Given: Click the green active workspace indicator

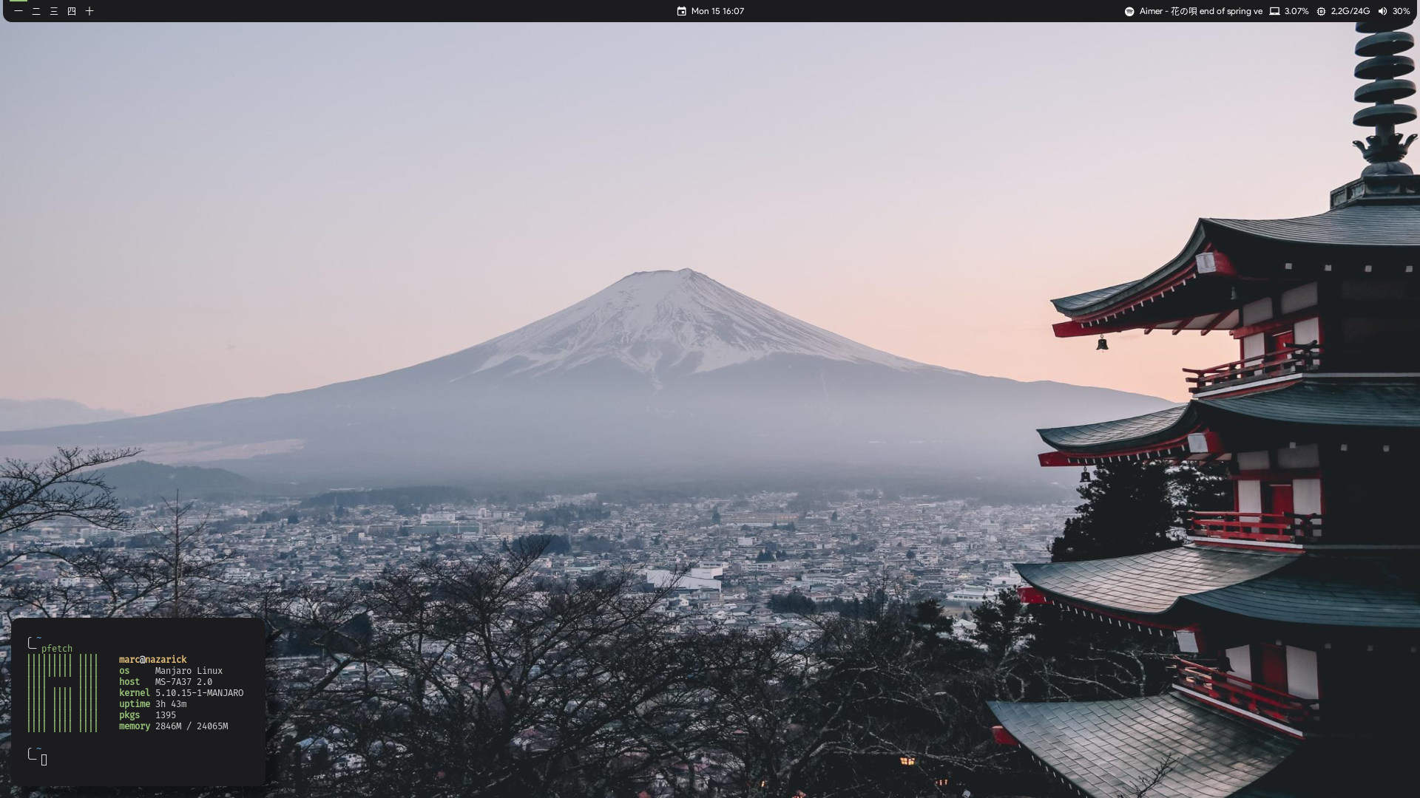Looking at the screenshot, I should (18, 1).
